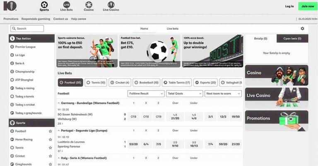The width and height of the screenshot is (318, 166).
Task: Toggle star next to Horse Racing
Action: coord(51,140)
